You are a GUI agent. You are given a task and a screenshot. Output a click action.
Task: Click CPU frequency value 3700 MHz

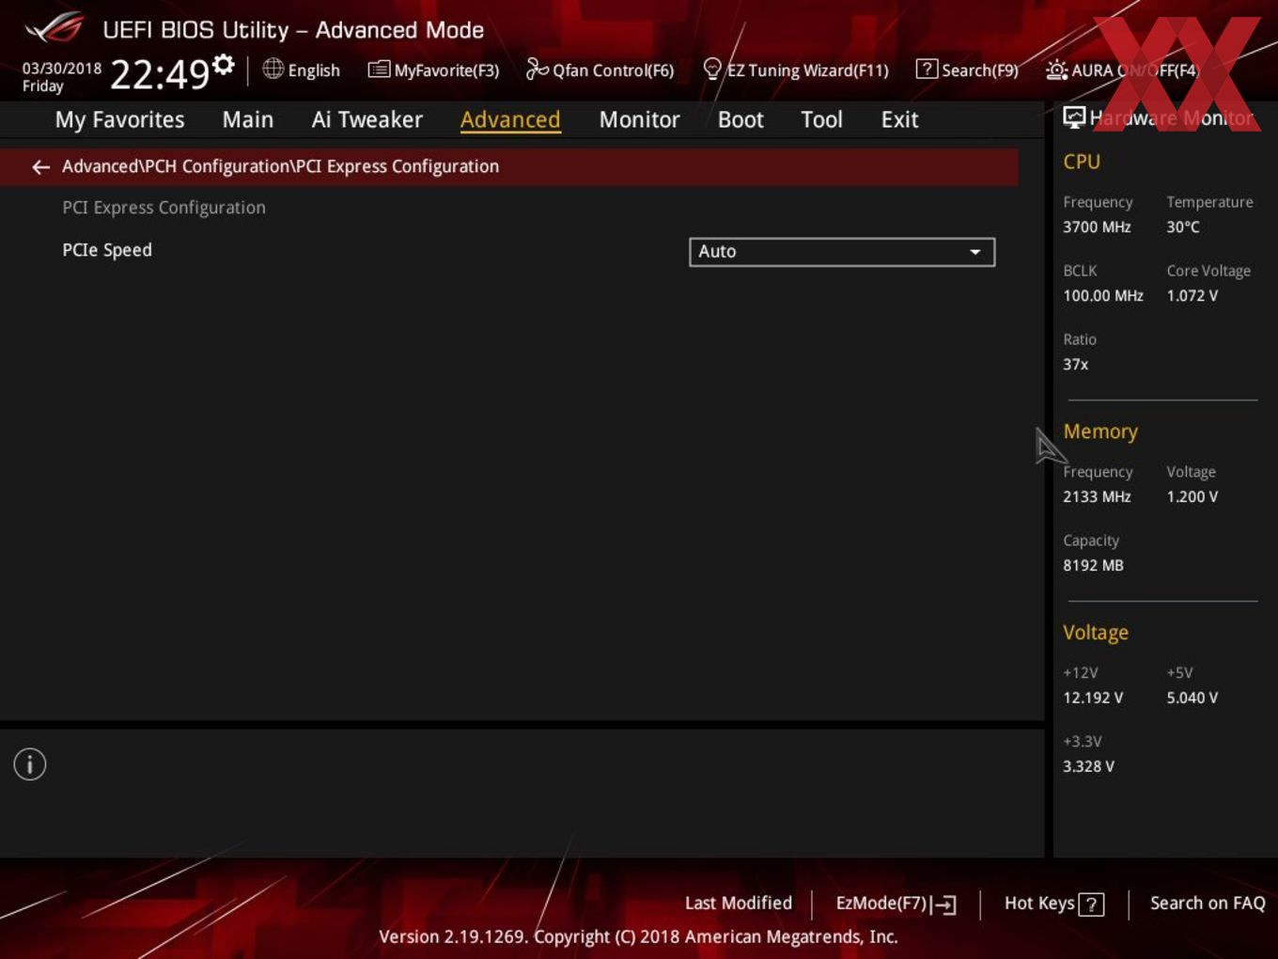1097,227
